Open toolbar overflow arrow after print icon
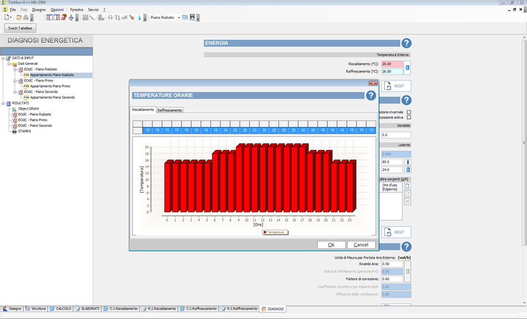This screenshot has width=527, height=319. point(32,17)
